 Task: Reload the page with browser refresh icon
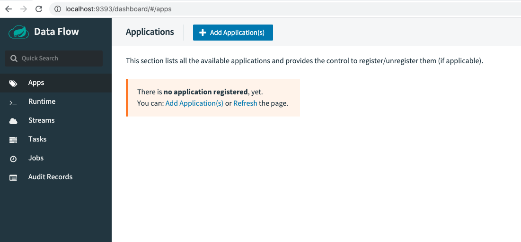click(39, 9)
